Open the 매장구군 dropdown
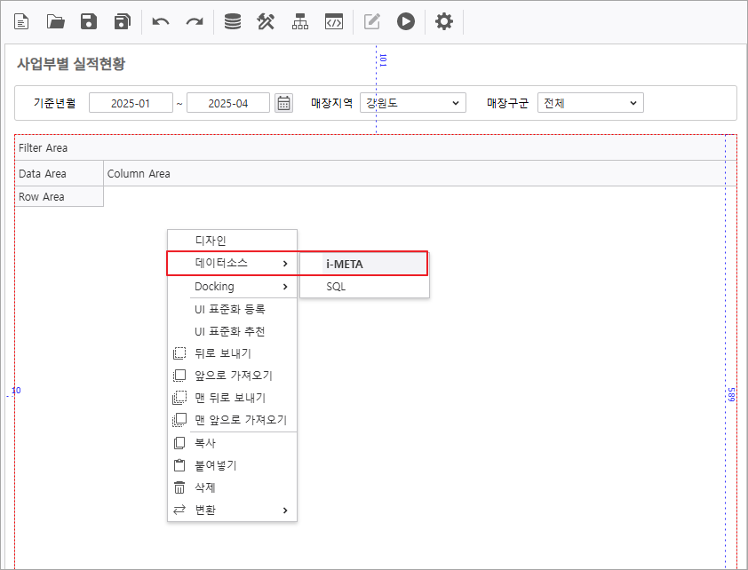748x570 pixels. point(590,103)
